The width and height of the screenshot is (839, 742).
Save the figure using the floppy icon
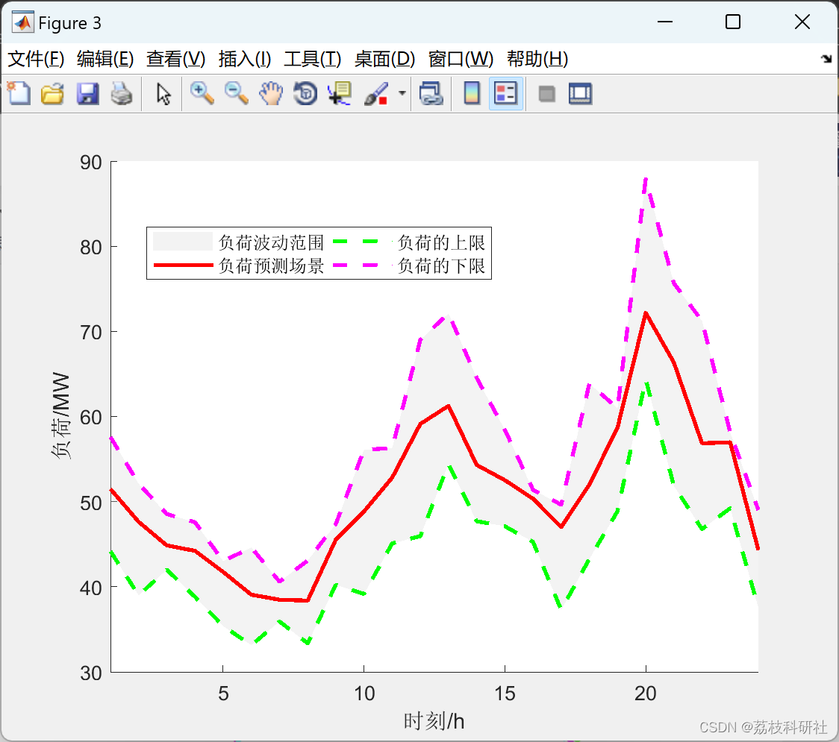87,94
